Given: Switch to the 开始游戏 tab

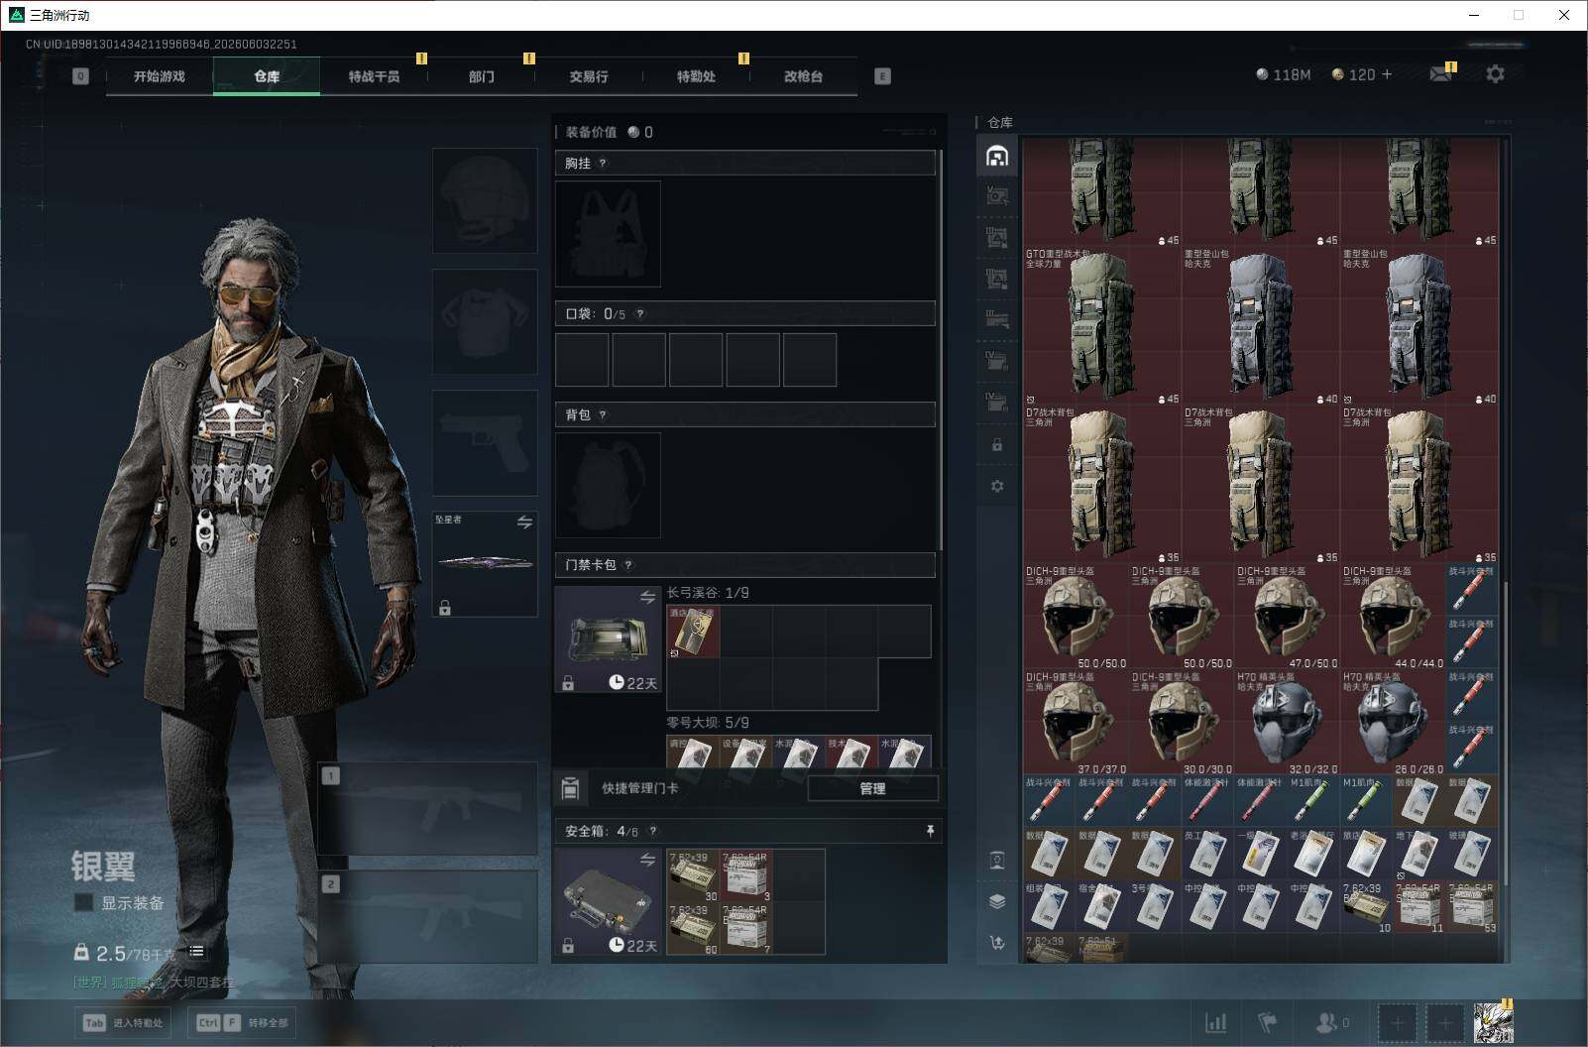Looking at the screenshot, I should click(160, 76).
